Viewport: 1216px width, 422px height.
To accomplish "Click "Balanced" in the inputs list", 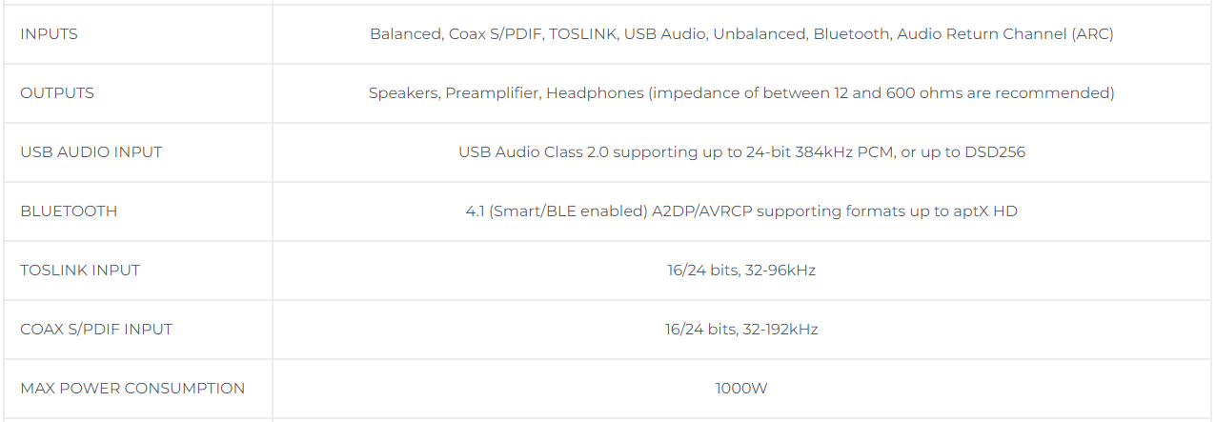I will (x=404, y=34).
